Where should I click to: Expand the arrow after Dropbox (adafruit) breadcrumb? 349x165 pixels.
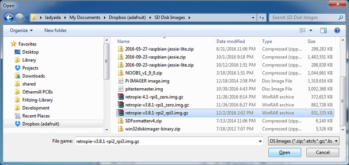click(150, 17)
